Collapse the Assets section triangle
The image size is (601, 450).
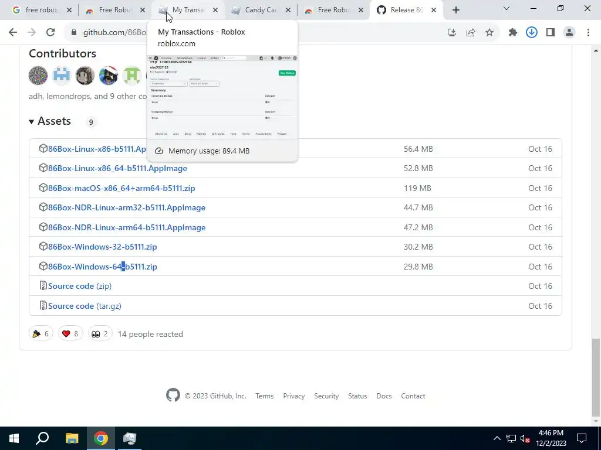[x=32, y=122]
